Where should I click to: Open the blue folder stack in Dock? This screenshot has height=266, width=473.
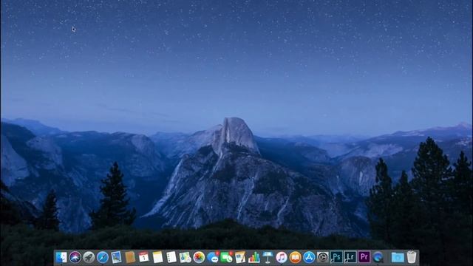(398, 257)
